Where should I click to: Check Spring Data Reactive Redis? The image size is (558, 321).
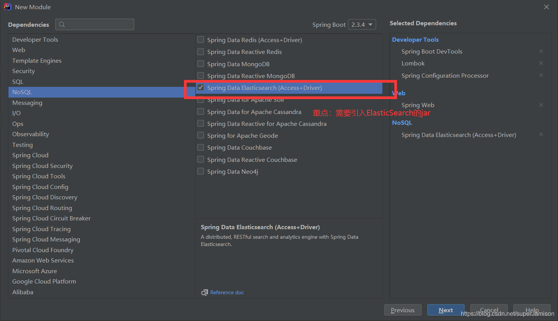coord(200,51)
